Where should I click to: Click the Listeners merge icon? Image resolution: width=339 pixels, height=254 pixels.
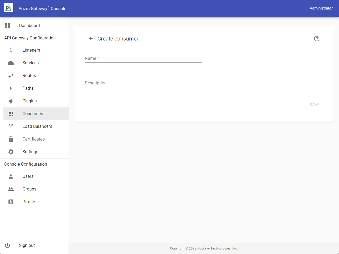click(11, 50)
